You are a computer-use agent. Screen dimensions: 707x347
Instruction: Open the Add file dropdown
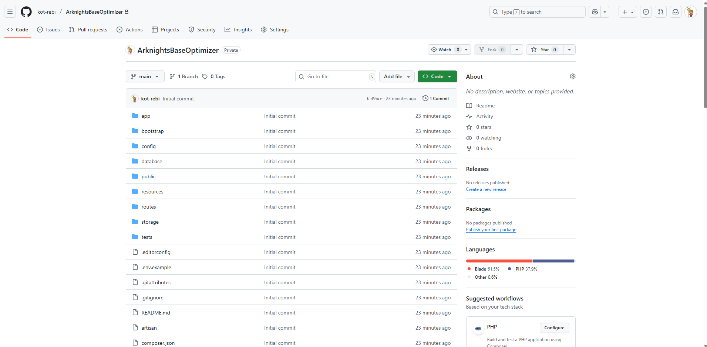click(x=397, y=76)
